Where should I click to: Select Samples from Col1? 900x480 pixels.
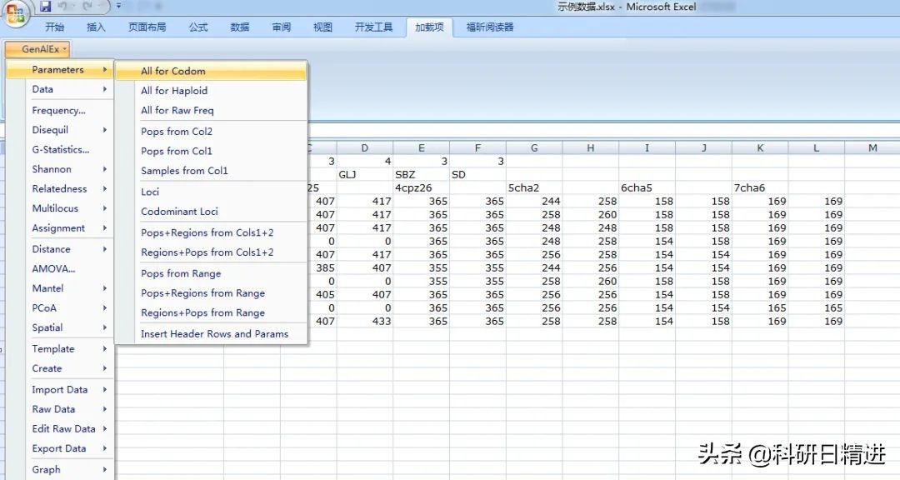(x=211, y=170)
